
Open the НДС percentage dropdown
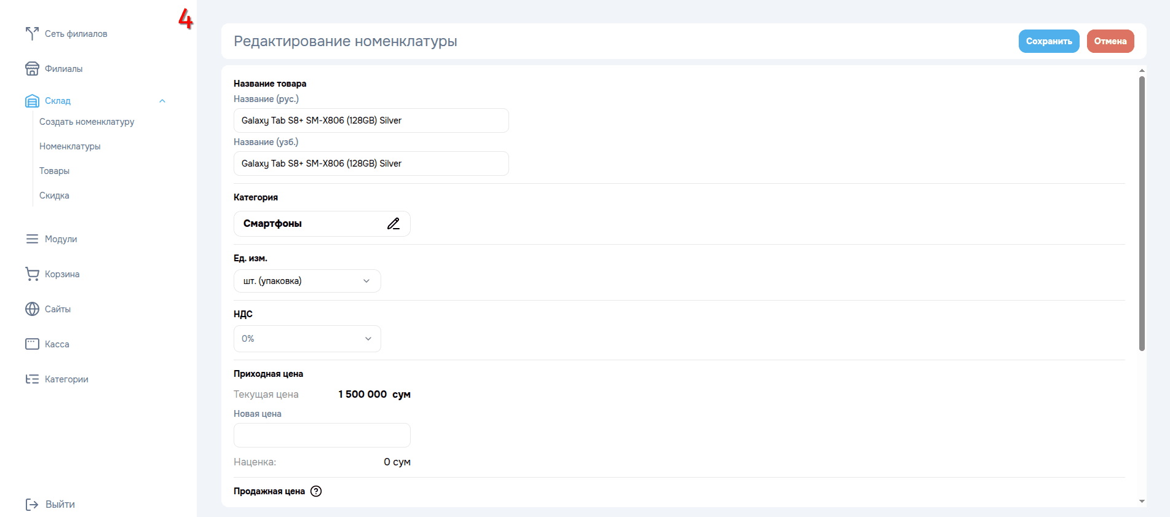coord(307,339)
